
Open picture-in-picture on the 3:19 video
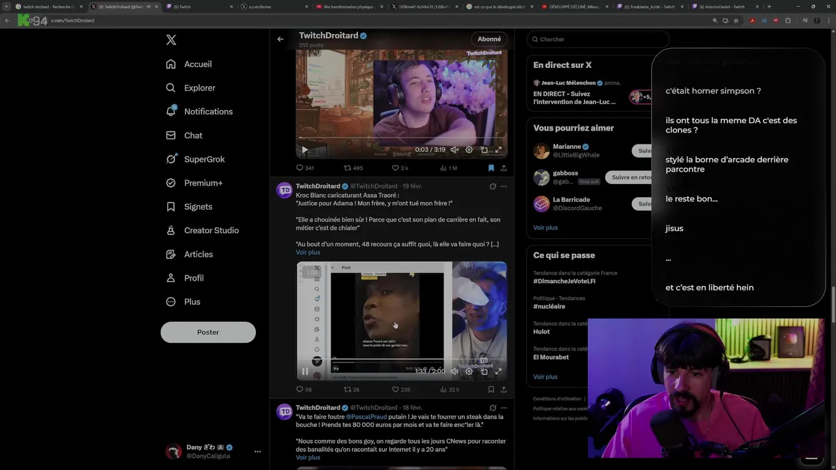click(x=484, y=149)
